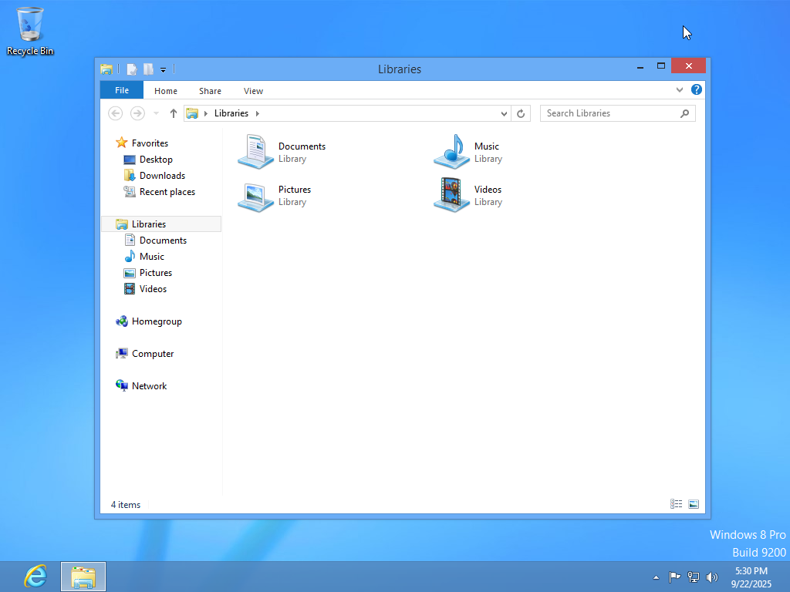
Task: Select Downloads in Favorites sidebar
Action: 162,176
